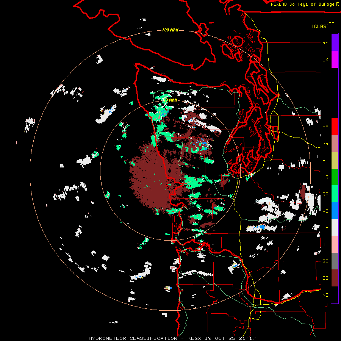Click the HR legend label
The width and height of the screenshot is (341, 341).
tap(325, 177)
